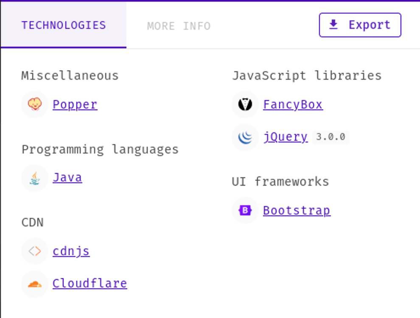This screenshot has width=420, height=318.
Task: Click the FancyBox tuxedo icon
Action: click(245, 104)
